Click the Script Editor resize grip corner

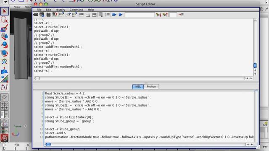[257, 147]
